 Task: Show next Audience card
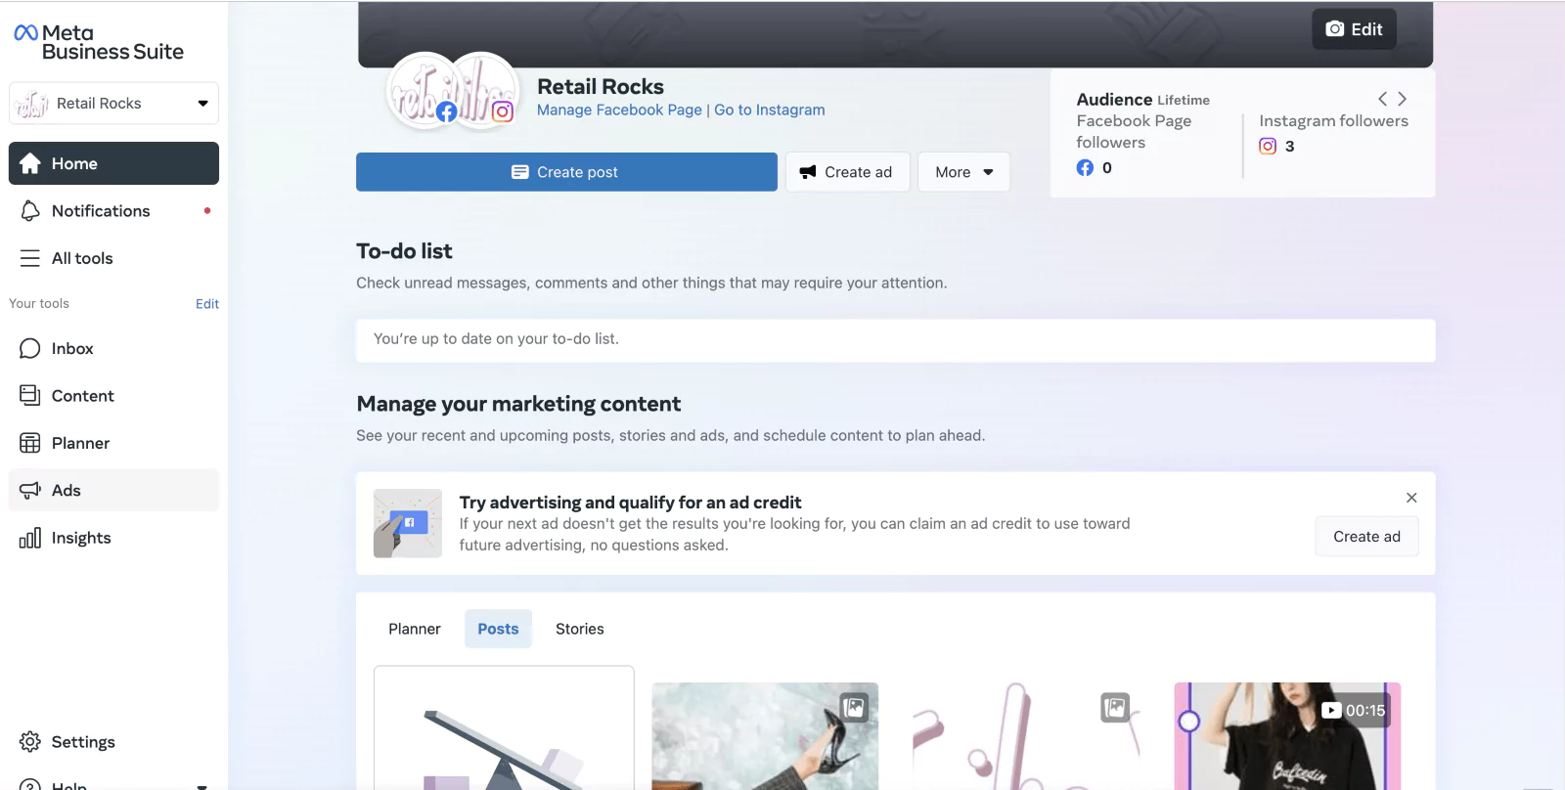[1403, 99]
